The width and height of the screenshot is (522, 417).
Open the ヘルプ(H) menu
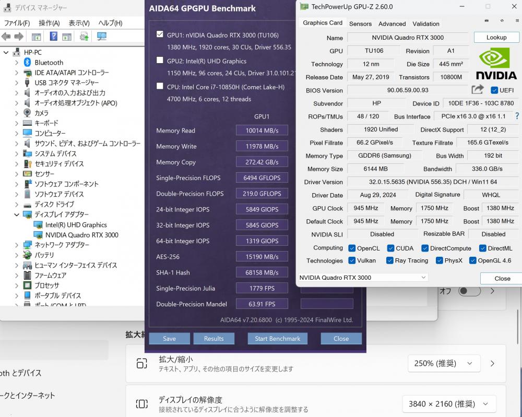click(110, 23)
